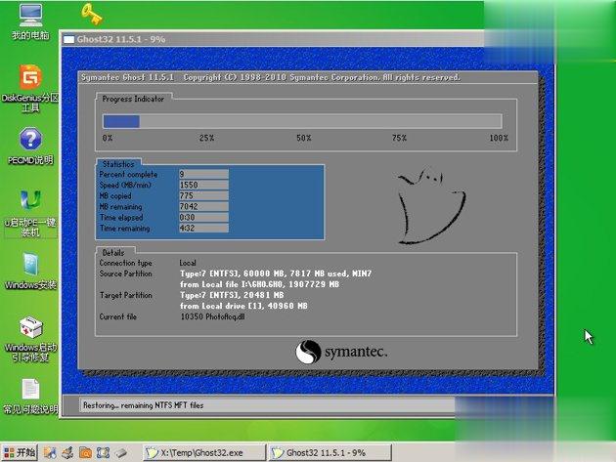Open the 常见问题说明 document icon
The image size is (616, 462).
[x=30, y=397]
